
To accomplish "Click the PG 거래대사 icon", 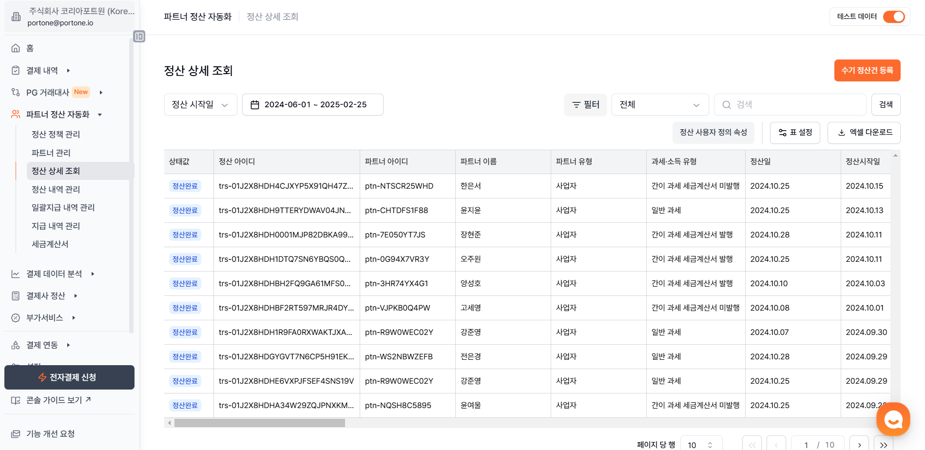I will [16, 92].
